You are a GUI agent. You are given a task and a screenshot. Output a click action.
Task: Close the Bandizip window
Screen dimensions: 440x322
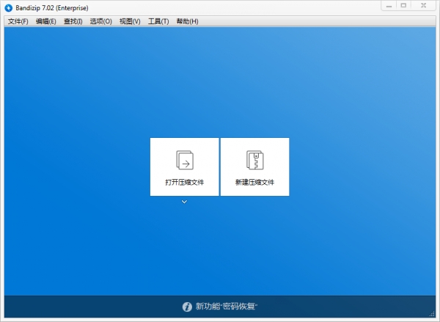(423, 6)
